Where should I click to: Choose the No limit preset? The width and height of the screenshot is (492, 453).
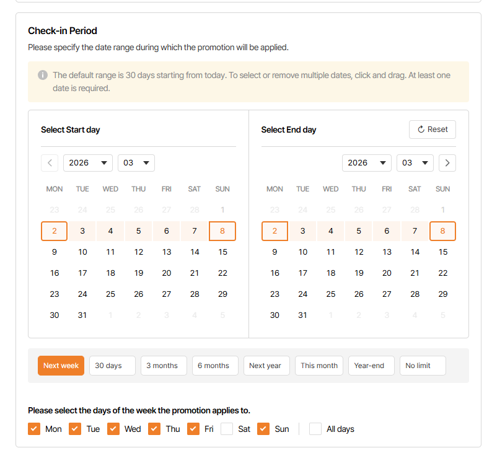(423, 366)
